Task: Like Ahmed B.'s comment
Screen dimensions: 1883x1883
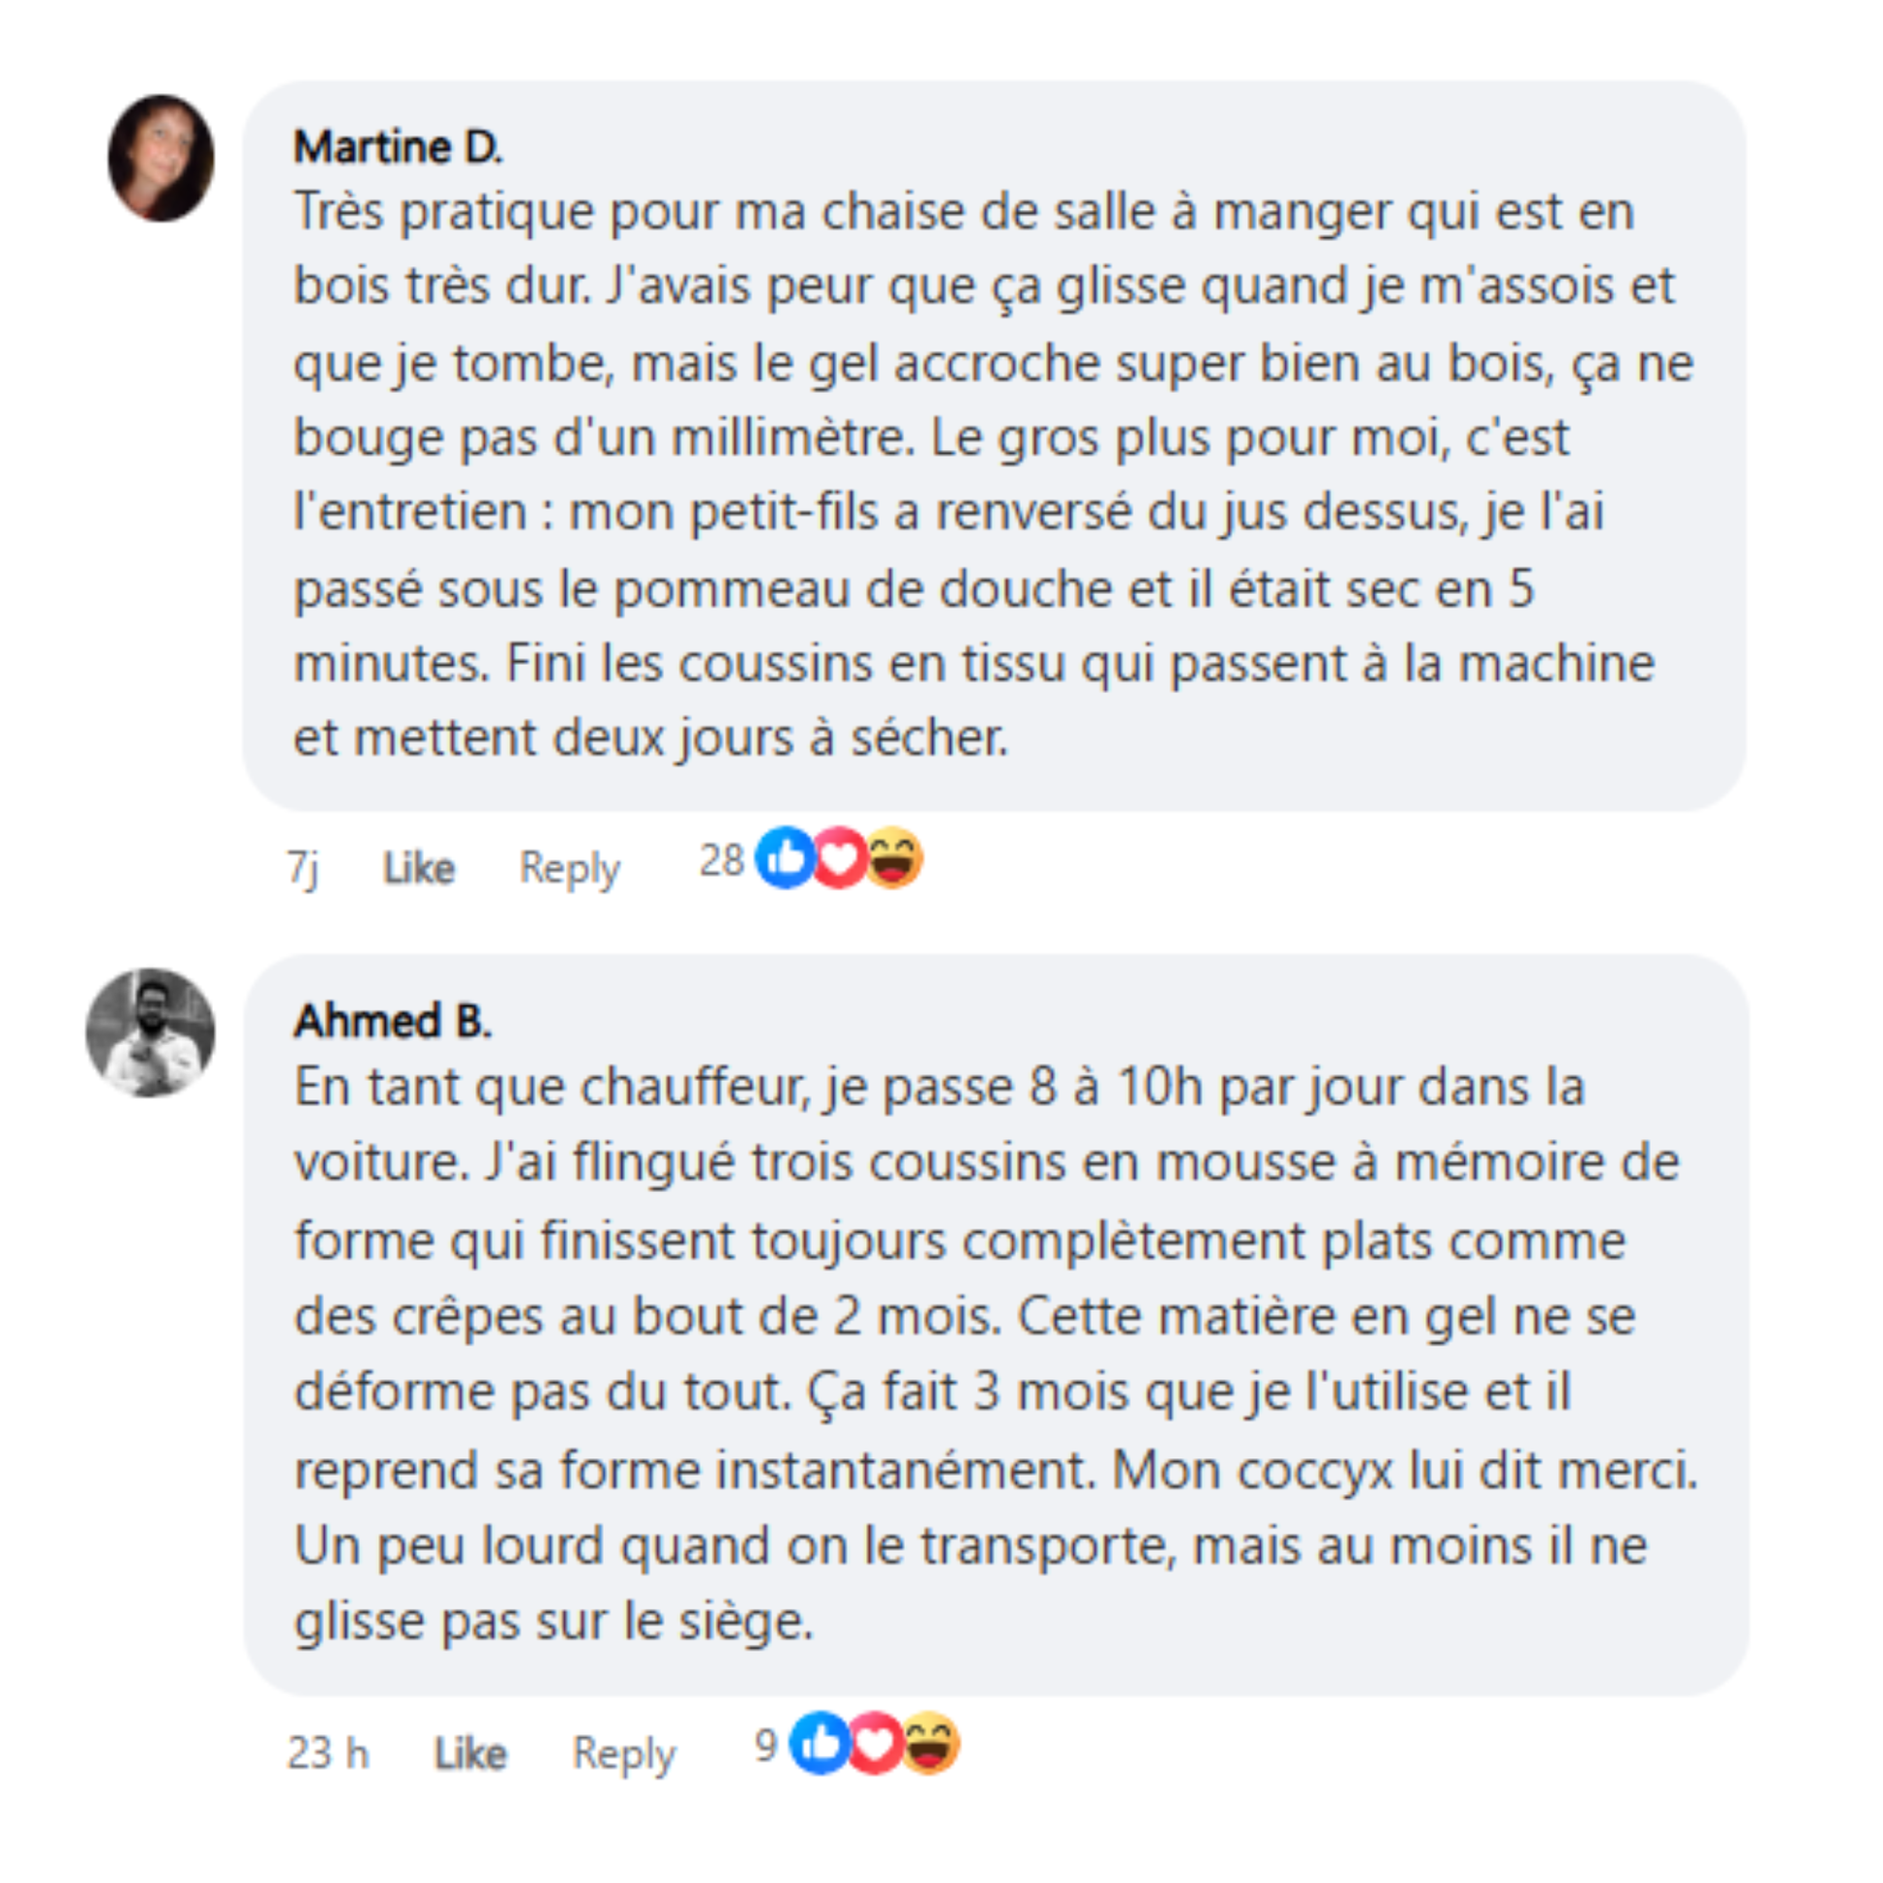Action: pos(469,1753)
